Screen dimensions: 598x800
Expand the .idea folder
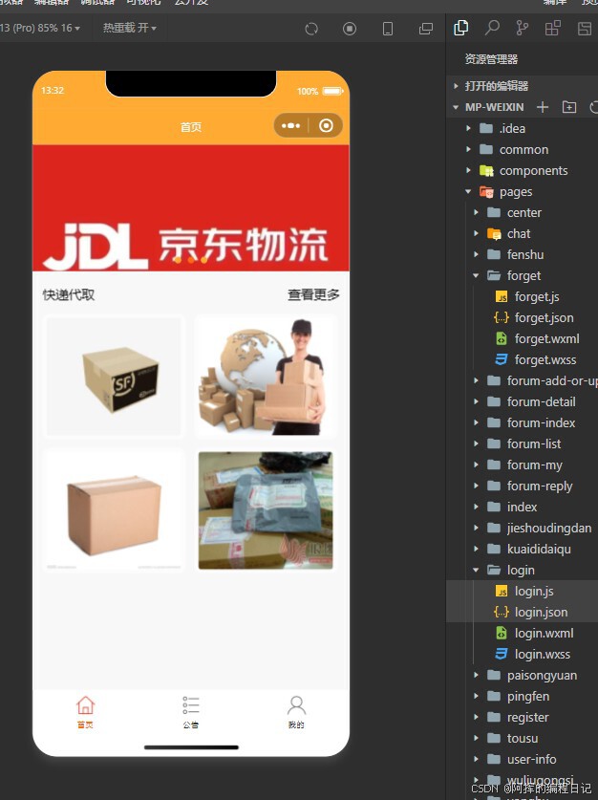pyautogui.click(x=468, y=129)
